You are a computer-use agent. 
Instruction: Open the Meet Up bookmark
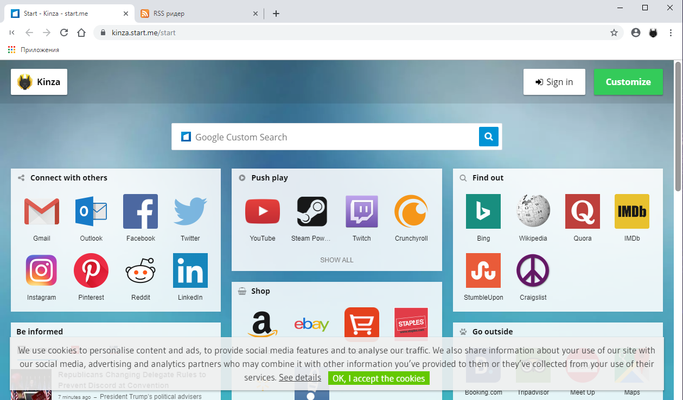[583, 372]
